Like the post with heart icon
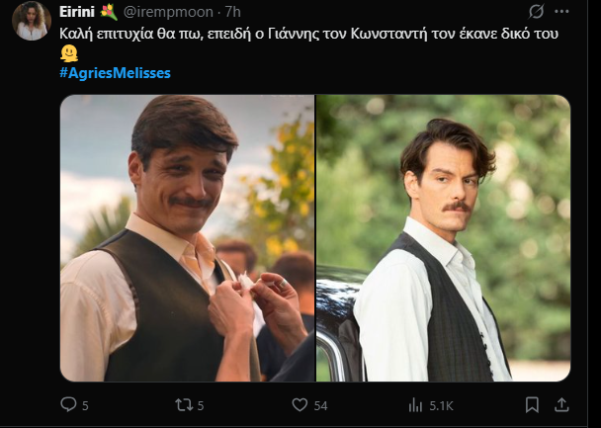 click(x=300, y=404)
